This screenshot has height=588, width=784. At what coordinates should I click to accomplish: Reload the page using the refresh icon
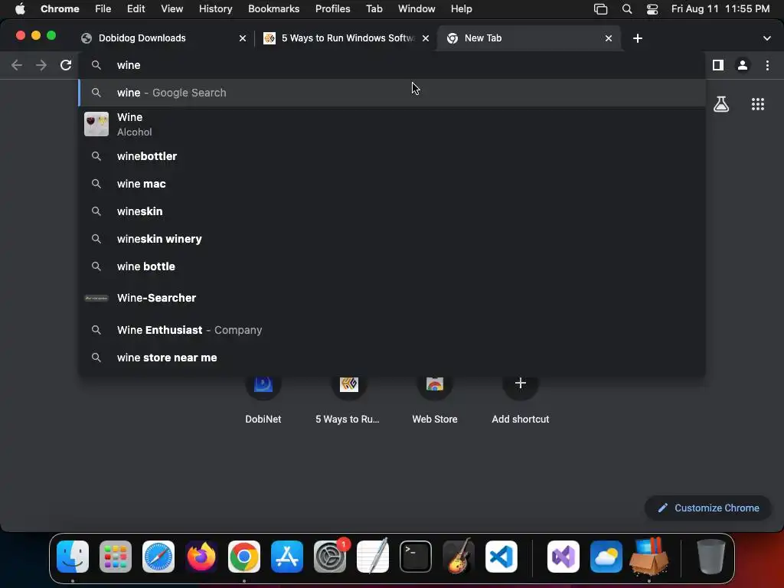pos(66,65)
